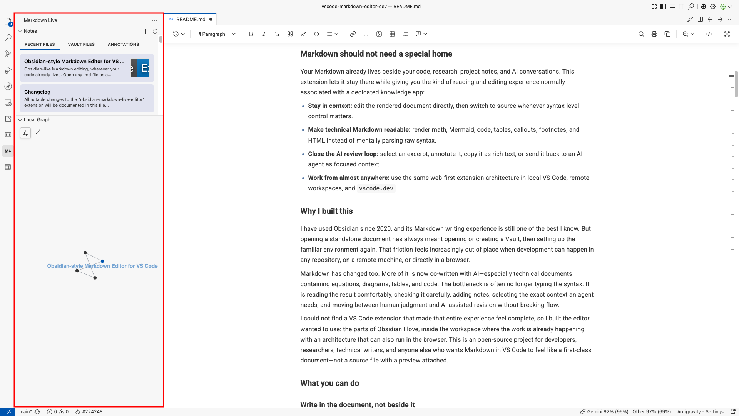Insert a table
This screenshot has height=416, width=739.
(x=392, y=34)
